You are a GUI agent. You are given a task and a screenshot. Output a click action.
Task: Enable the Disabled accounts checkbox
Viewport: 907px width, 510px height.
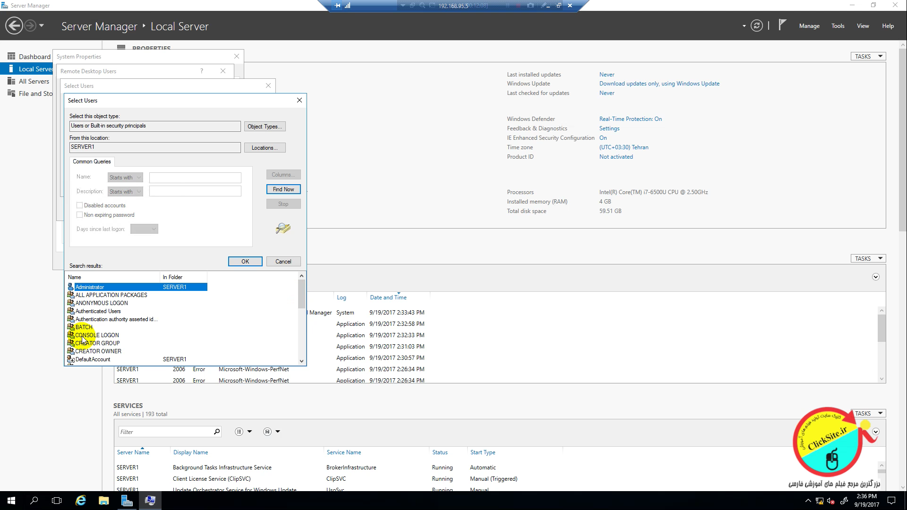[x=80, y=205]
